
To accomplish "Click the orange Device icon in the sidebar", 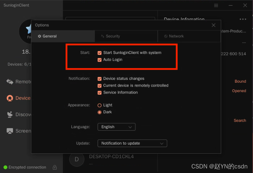I will (x=10, y=98).
